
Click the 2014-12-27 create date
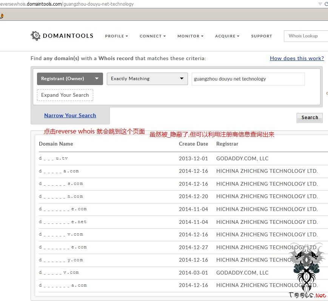point(194,247)
